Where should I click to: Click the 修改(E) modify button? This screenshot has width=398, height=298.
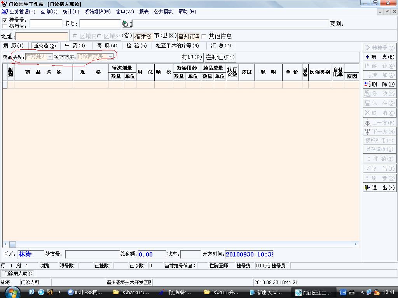[x=379, y=94]
